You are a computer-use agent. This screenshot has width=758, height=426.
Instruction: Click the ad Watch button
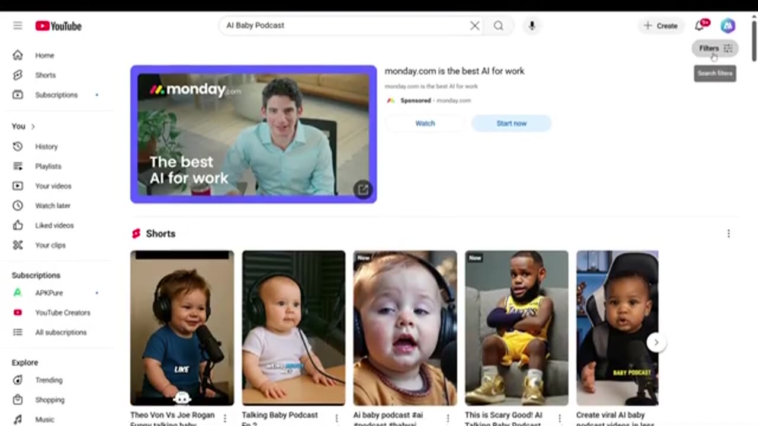pos(425,123)
